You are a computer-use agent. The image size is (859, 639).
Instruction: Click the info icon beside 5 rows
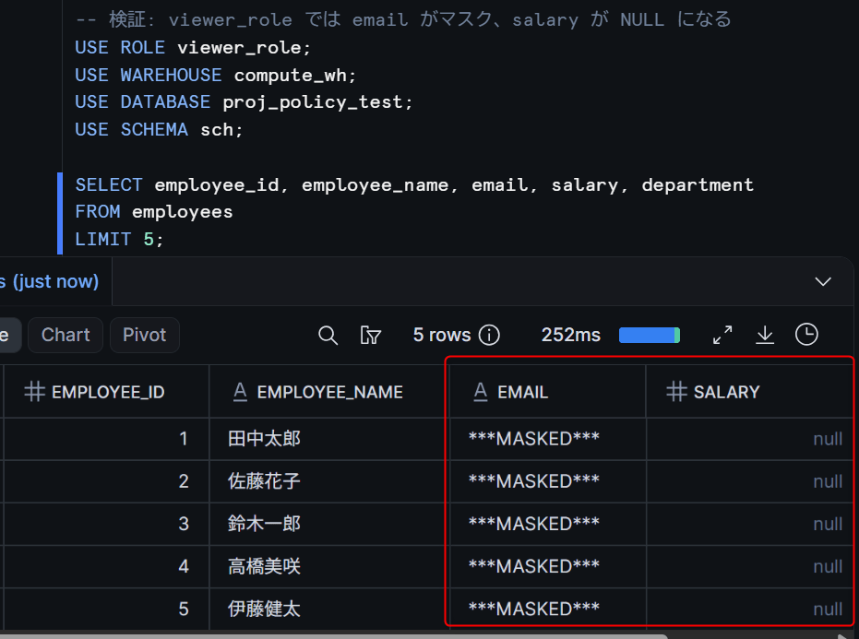(489, 335)
